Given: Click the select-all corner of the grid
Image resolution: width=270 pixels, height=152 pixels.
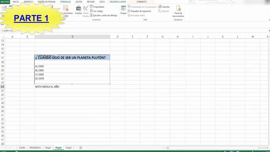Looking at the screenshot, I should pos(3,37).
